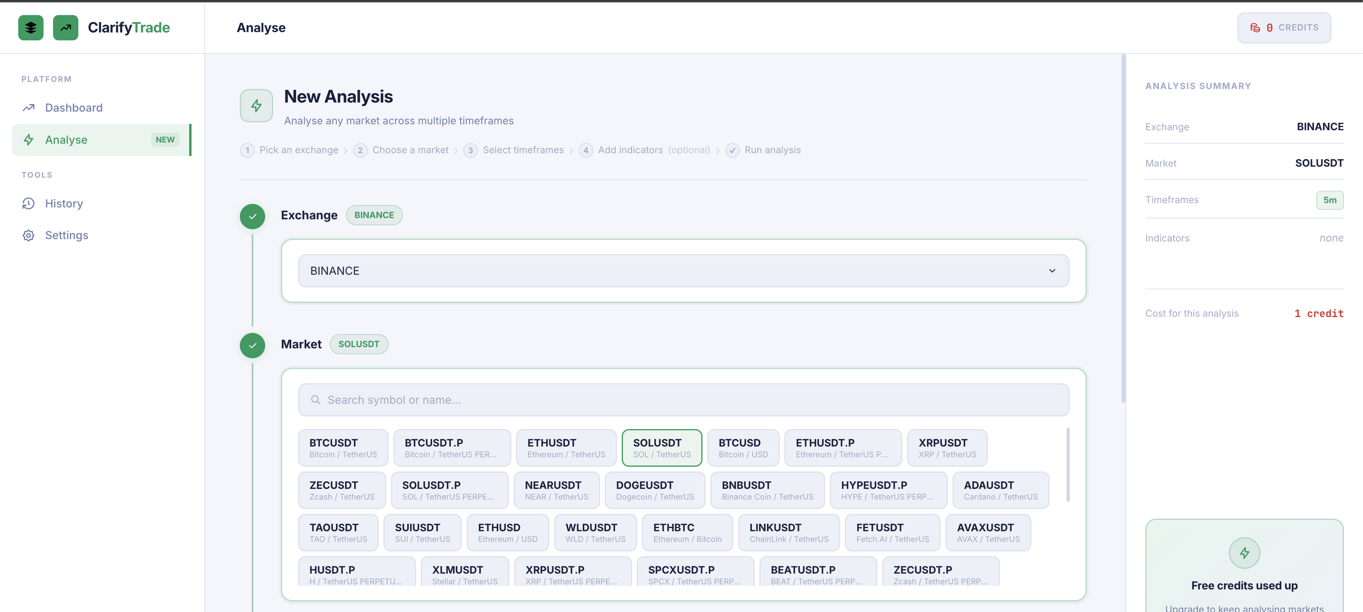The width and height of the screenshot is (1363, 612).
Task: Select the BTCUSDT market card
Action: 343,448
